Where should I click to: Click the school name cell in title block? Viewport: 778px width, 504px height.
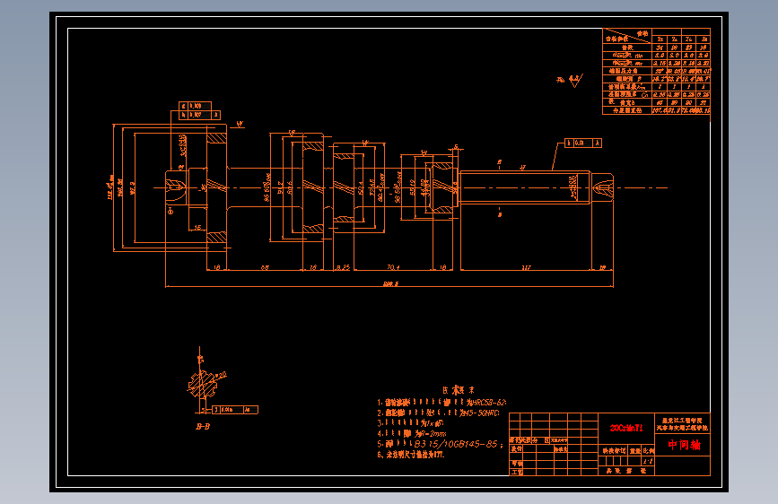(683, 423)
